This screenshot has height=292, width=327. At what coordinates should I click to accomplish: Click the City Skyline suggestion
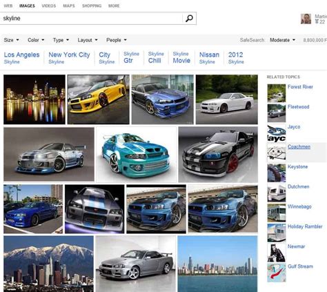[x=107, y=58]
